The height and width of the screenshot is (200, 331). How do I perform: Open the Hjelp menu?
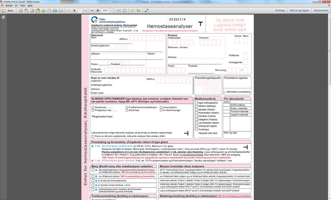tap(30, 5)
